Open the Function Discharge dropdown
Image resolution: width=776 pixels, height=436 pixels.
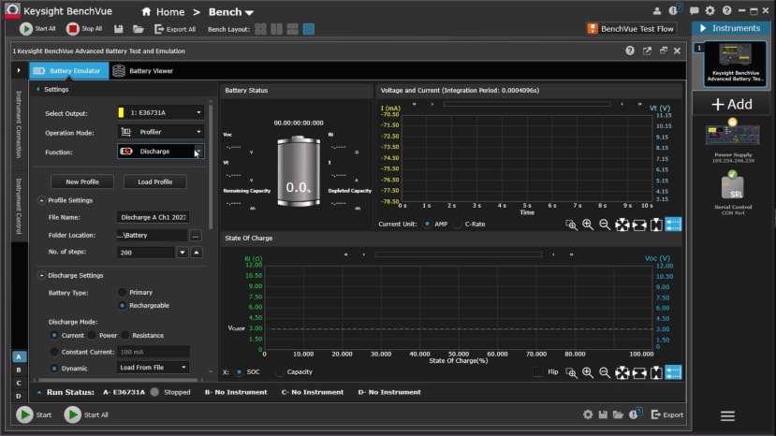(160, 152)
